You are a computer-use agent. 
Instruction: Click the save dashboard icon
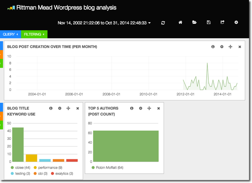(x=208, y=22)
